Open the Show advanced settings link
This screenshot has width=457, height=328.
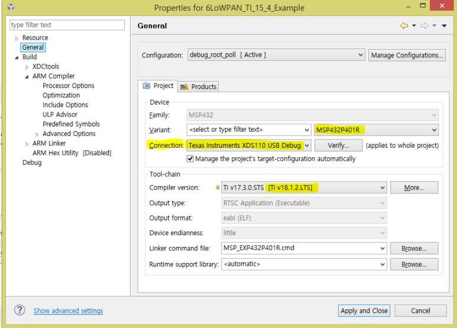point(68,311)
